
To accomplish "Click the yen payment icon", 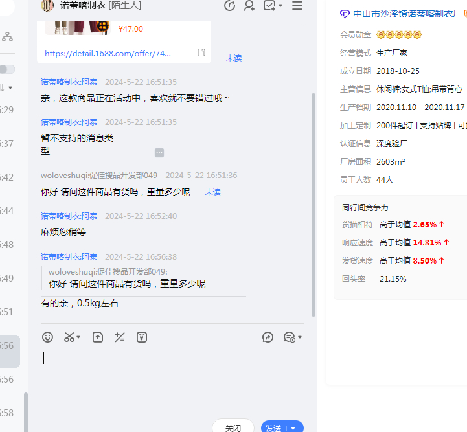I will 142,337.
